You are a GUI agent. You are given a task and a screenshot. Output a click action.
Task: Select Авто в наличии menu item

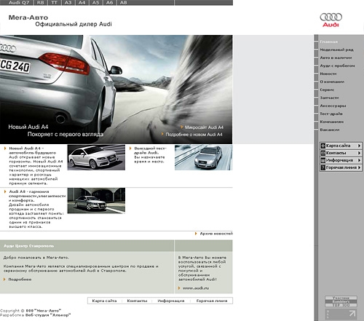tap(336, 58)
